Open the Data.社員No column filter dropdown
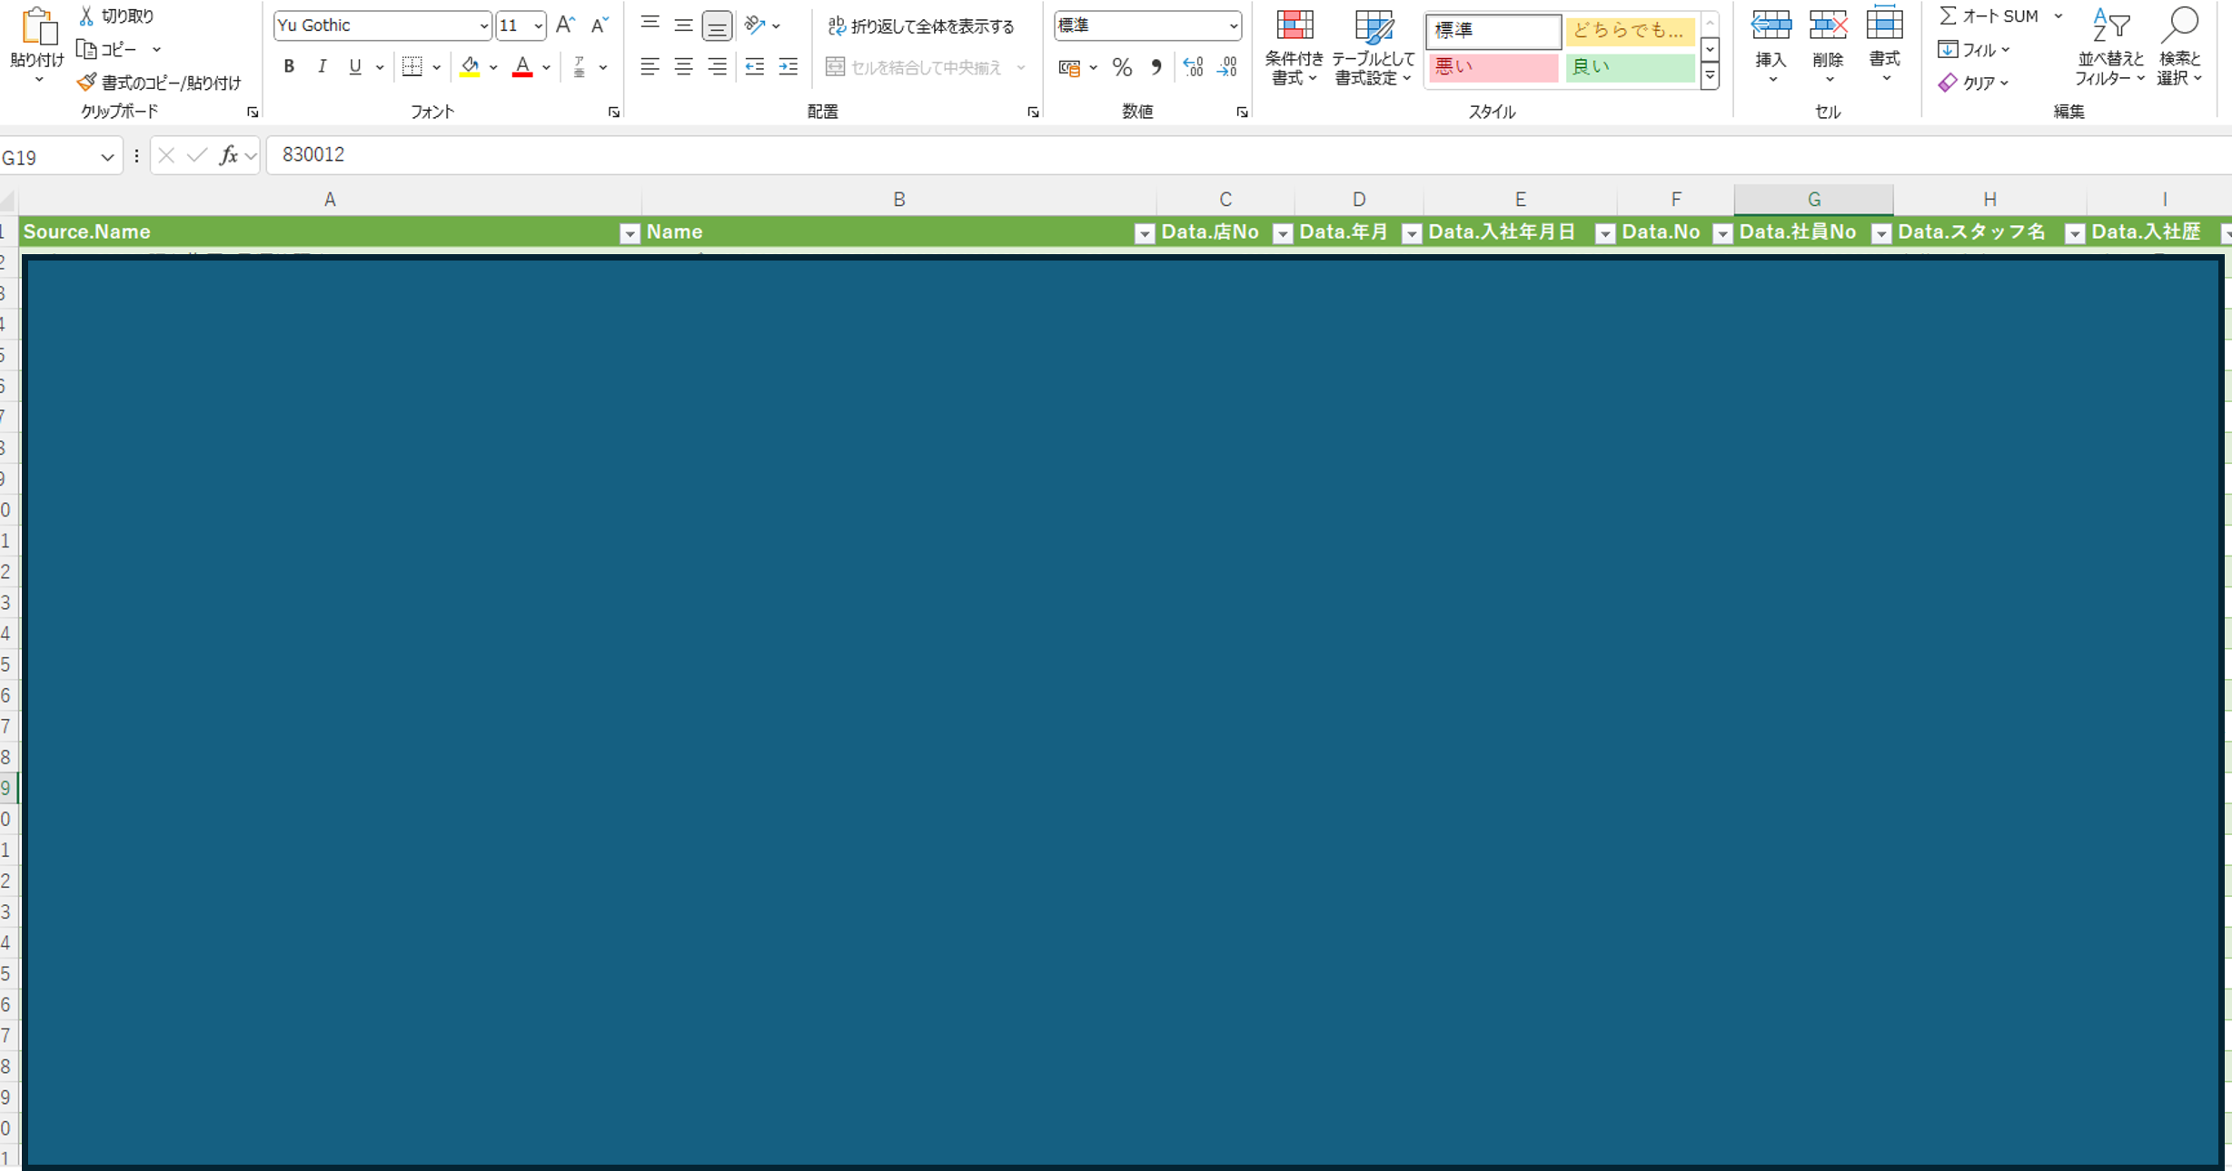The height and width of the screenshot is (1171, 2232). [x=1880, y=233]
